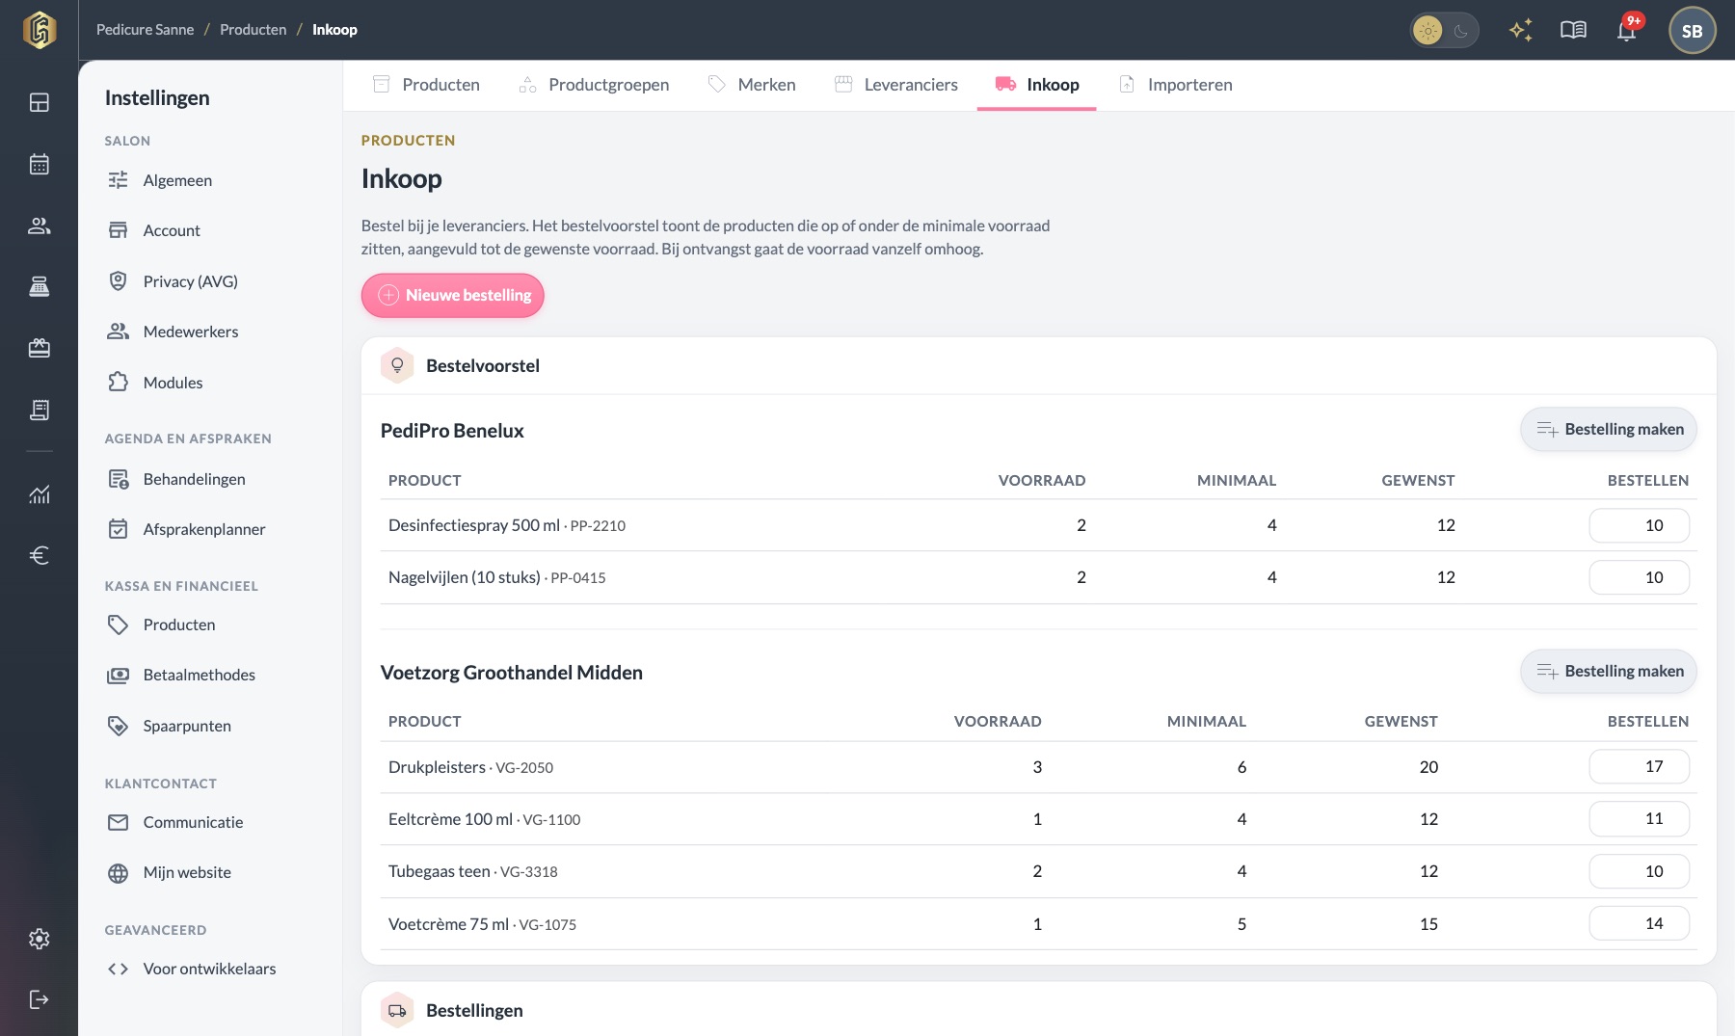
Task: Click Bestelling maken for PediPro Benelux
Action: coord(1609,429)
